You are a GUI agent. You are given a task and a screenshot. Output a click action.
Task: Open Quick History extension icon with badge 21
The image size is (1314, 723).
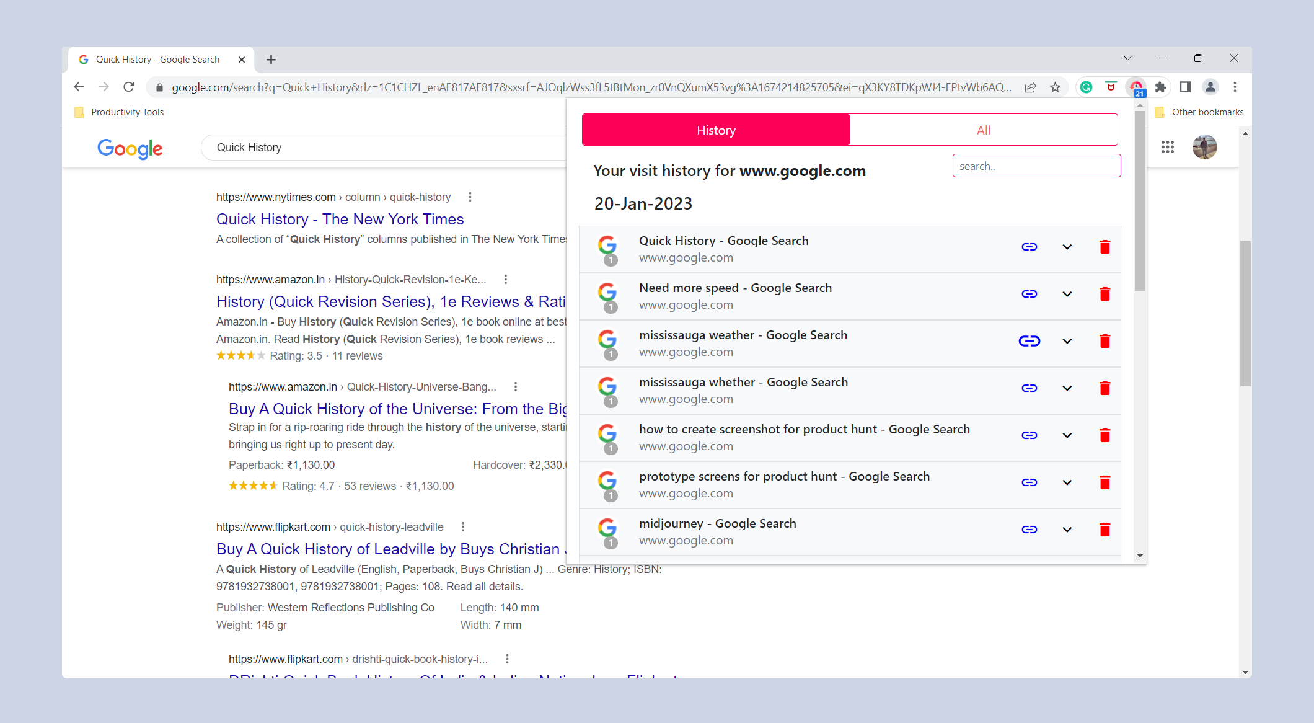point(1136,88)
